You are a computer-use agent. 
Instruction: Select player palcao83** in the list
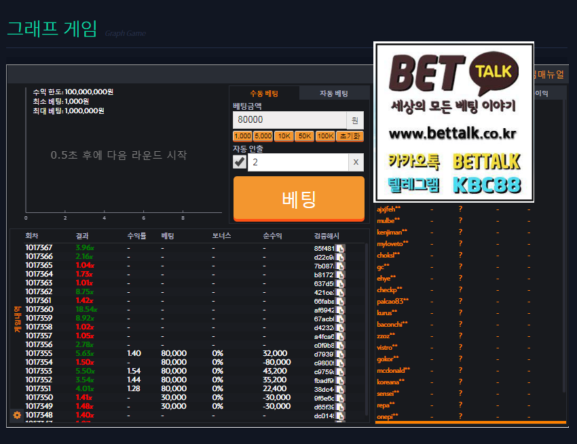(x=392, y=302)
